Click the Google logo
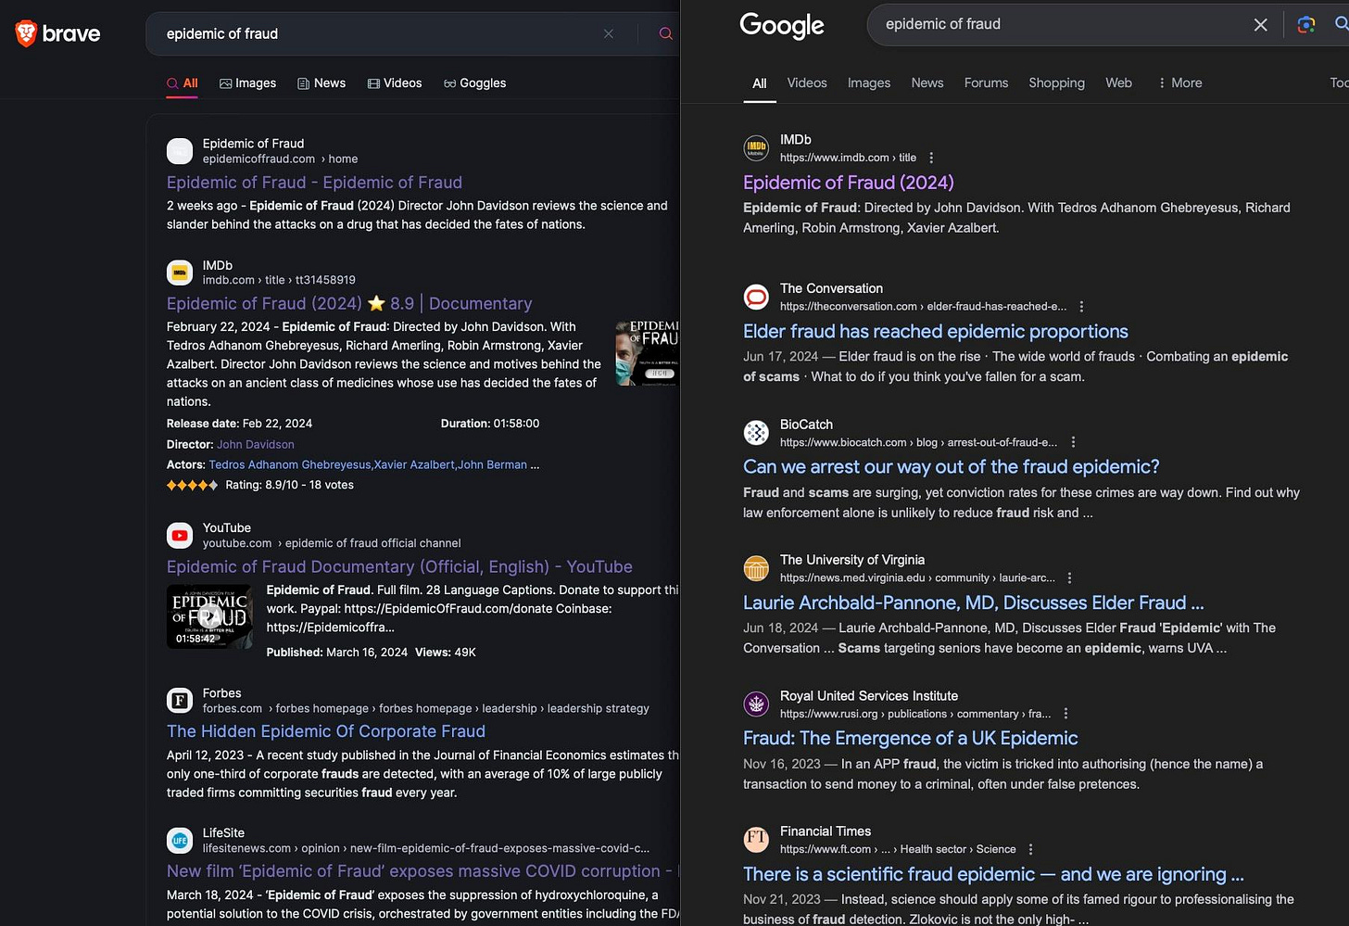 [x=782, y=26]
